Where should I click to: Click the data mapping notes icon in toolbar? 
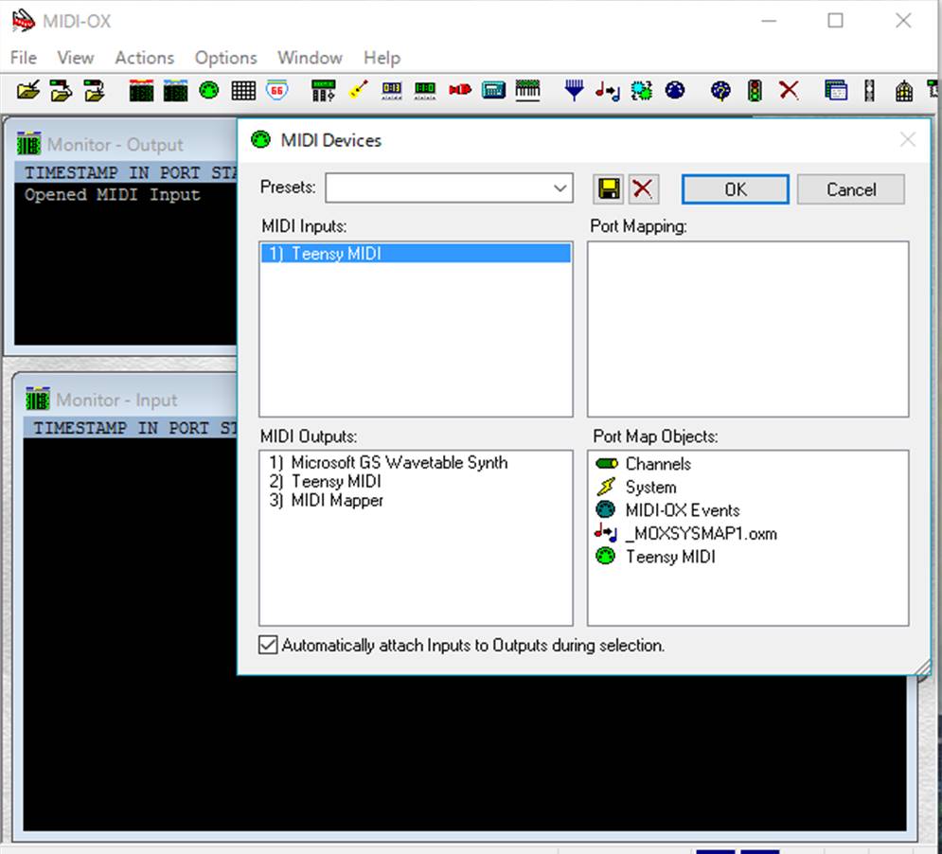point(608,91)
